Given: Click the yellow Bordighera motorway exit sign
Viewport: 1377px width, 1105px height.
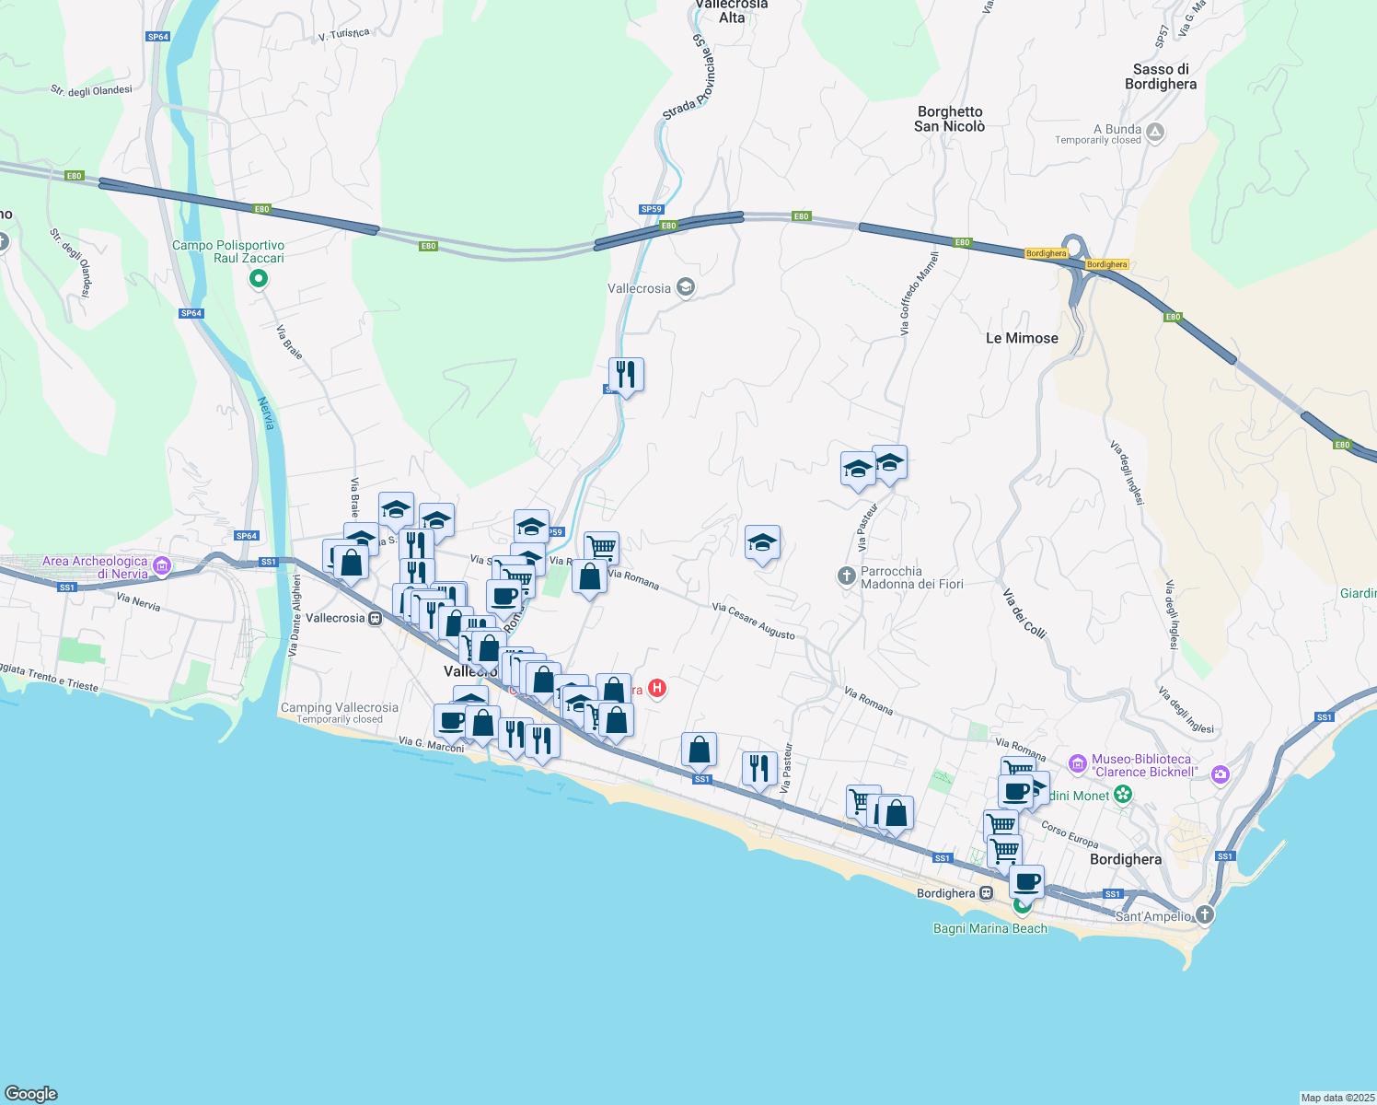Looking at the screenshot, I should tap(1047, 253).
